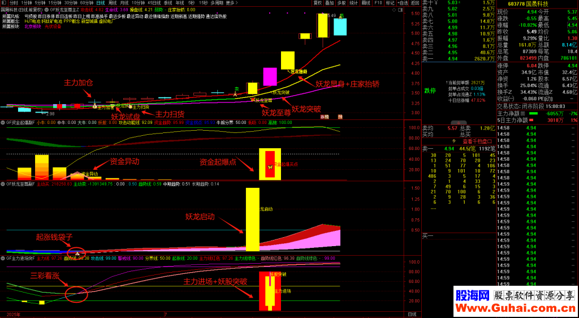This screenshot has height=318, width=579.
Task: Click 十日总涨幅 47.02% value
Action: [478, 100]
